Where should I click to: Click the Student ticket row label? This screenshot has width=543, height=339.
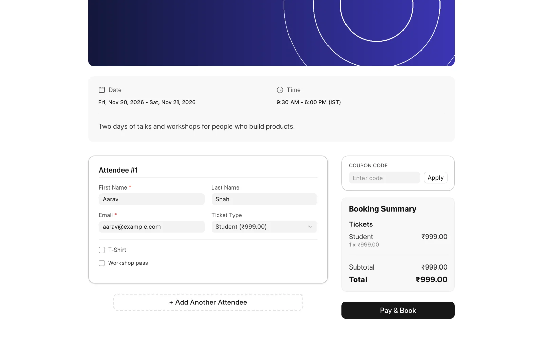pyautogui.click(x=361, y=237)
